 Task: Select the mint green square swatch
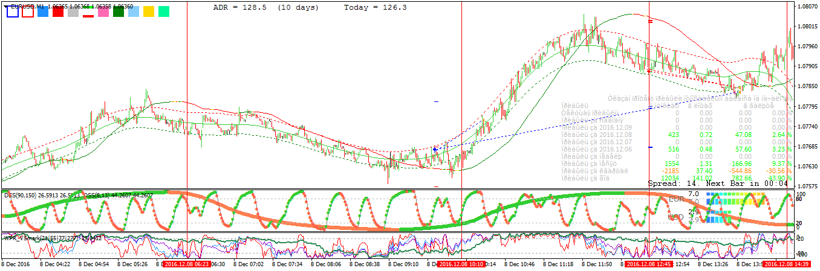pos(164,11)
